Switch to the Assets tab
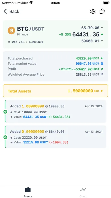 (28, 192)
